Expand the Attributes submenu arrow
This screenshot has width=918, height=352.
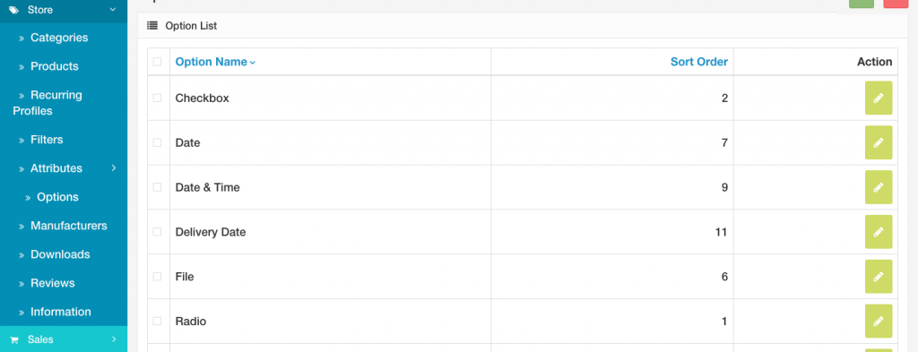(114, 168)
